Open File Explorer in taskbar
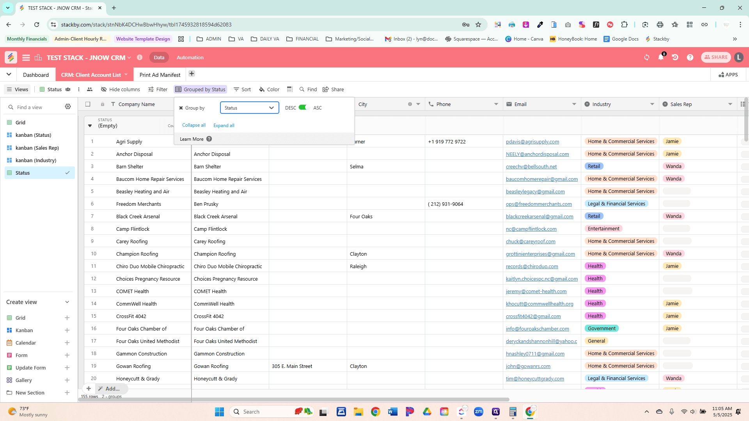Image resolution: width=749 pixels, height=421 pixels. [x=359, y=412]
